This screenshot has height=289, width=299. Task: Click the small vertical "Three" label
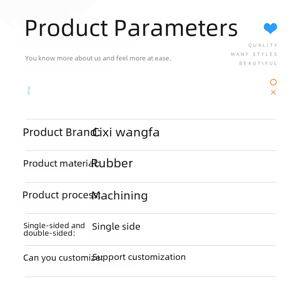pyautogui.click(x=28, y=91)
